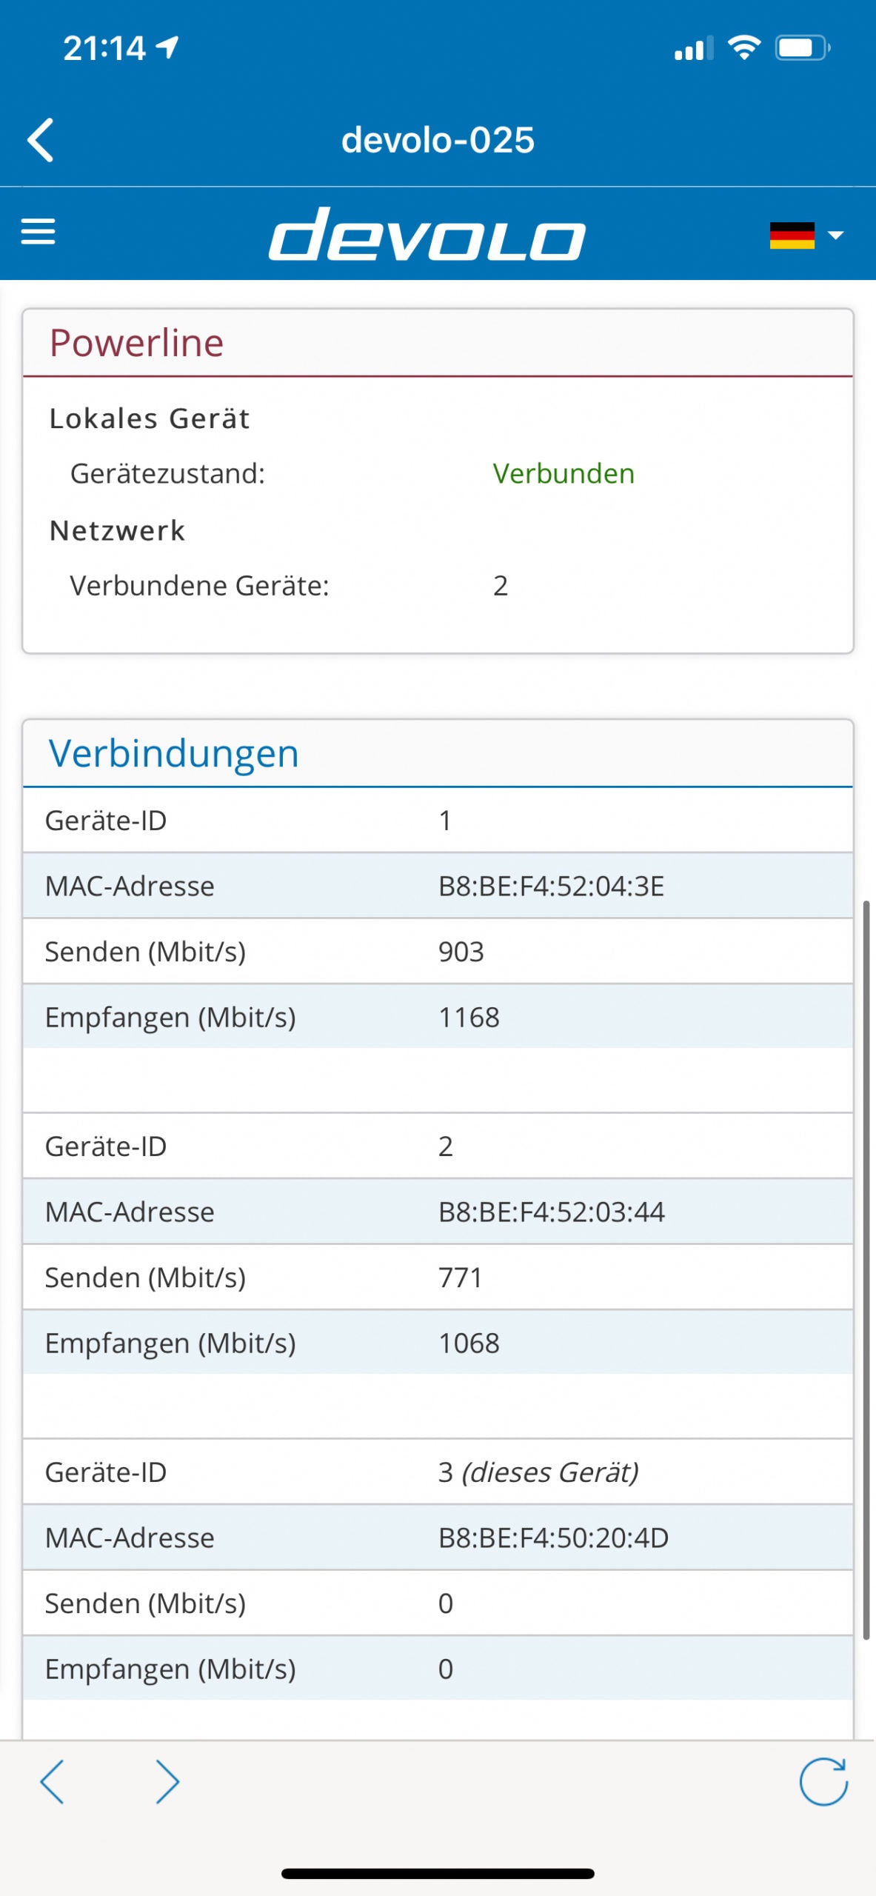This screenshot has width=876, height=1896.
Task: Click the vertical scrollbar on the right edge
Action: (x=866, y=1270)
